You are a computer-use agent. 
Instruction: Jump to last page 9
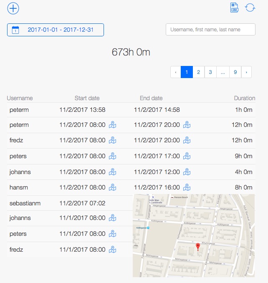(235, 72)
